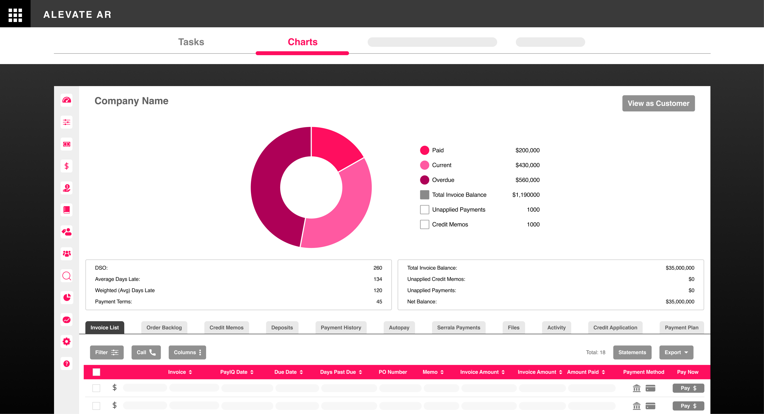Check the Credit Memos legend checkbox
The image size is (764, 414).
pos(424,225)
